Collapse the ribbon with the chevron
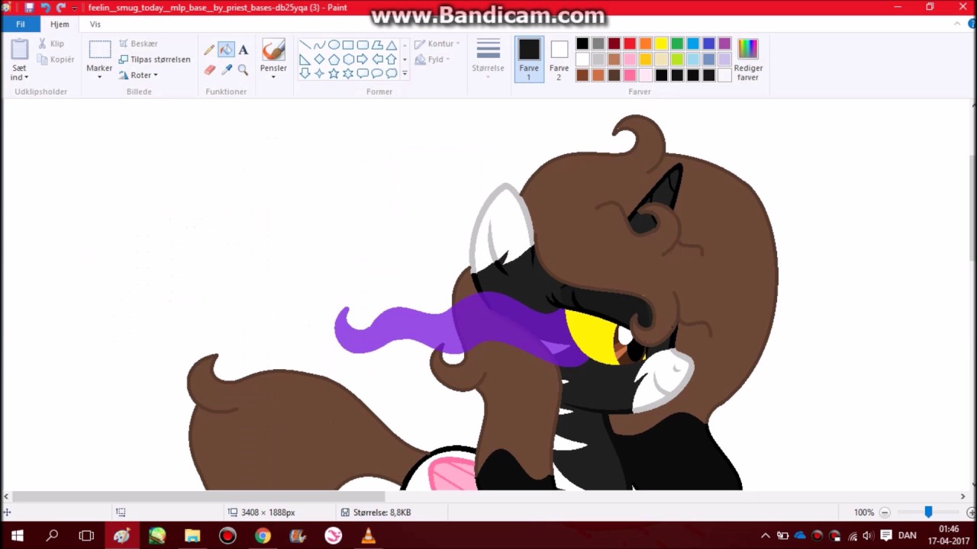 pyautogui.click(x=957, y=24)
